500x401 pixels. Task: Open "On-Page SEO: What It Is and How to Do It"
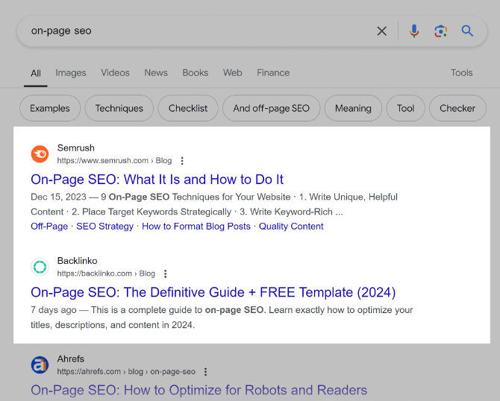[x=157, y=180]
